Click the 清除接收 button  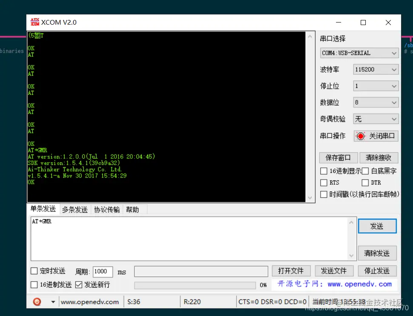click(x=379, y=158)
